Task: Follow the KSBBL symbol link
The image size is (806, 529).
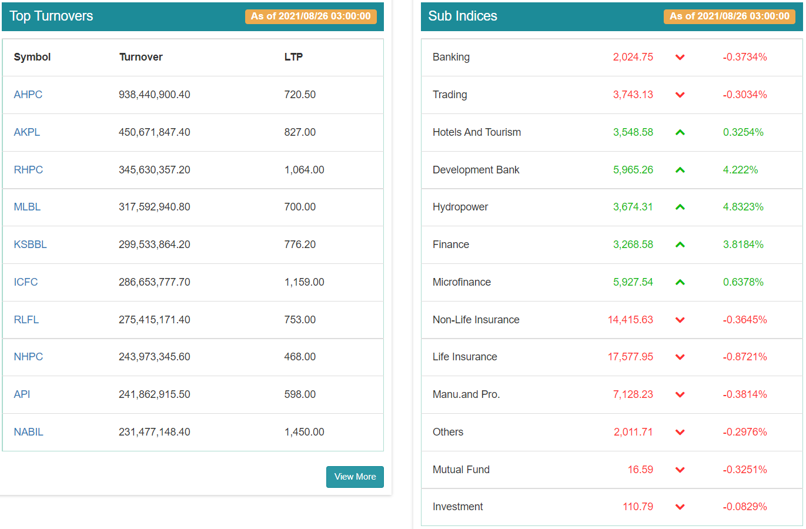Action: click(30, 245)
